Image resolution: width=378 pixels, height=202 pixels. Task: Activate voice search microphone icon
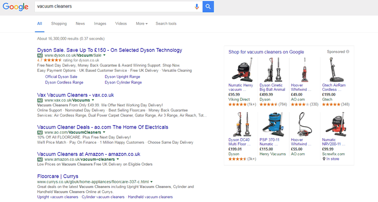[197, 7]
